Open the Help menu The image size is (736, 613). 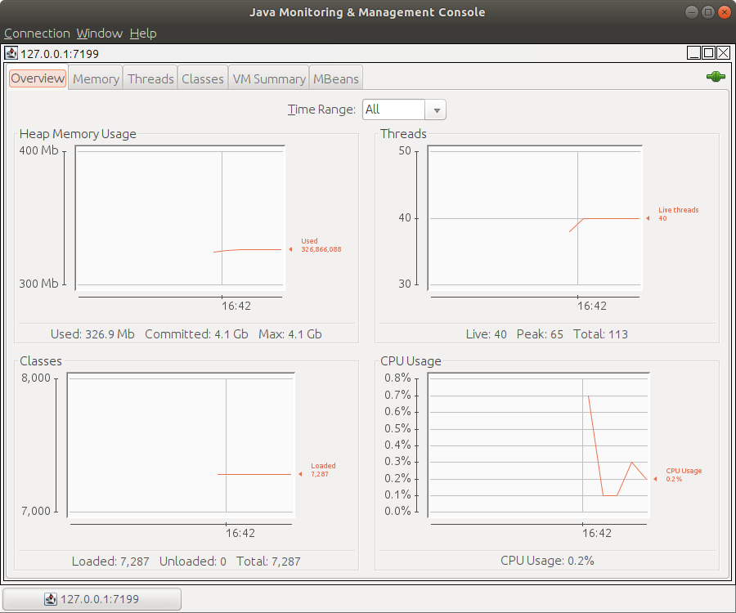click(143, 34)
